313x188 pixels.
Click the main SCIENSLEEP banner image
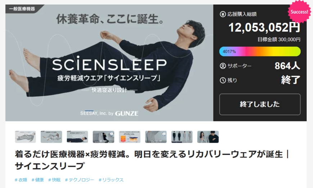click(109, 63)
